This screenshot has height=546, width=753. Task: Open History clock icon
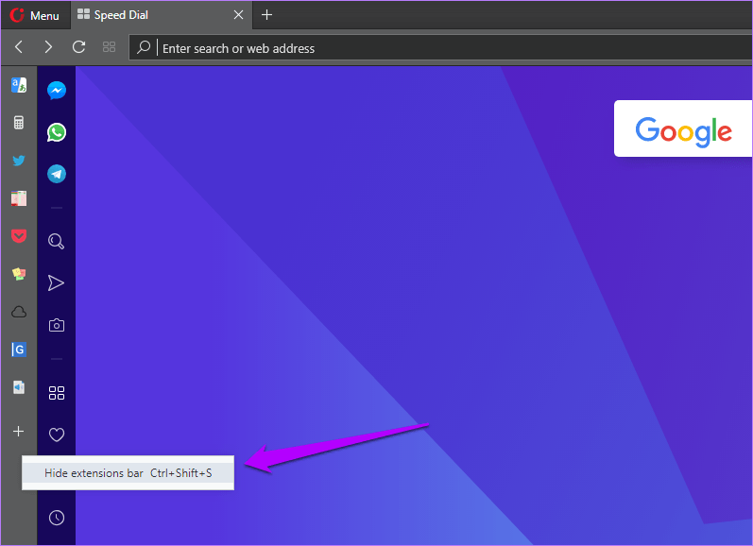click(x=56, y=518)
